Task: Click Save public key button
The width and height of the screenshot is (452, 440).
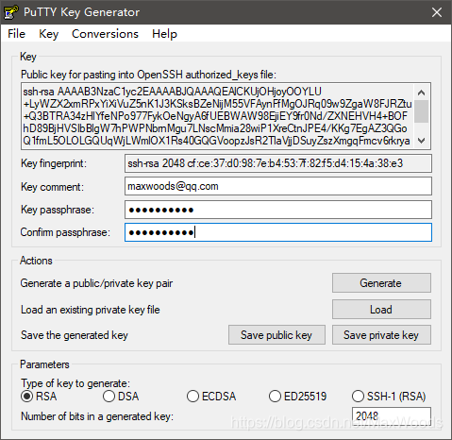Action: [276, 335]
